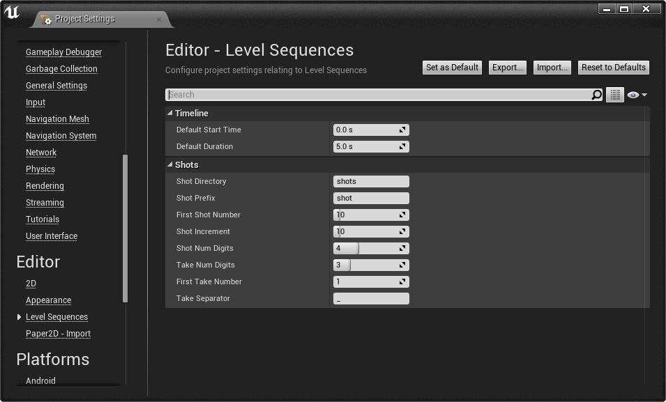Open the eye view options dropdown
This screenshot has height=402, width=666.
click(637, 95)
